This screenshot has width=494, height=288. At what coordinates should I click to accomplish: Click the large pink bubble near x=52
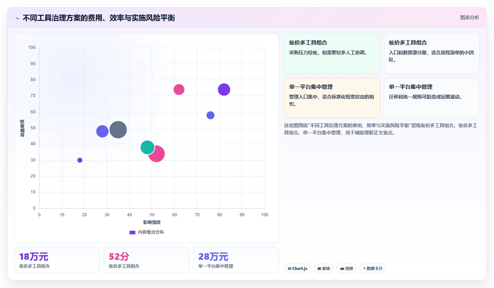157,154
